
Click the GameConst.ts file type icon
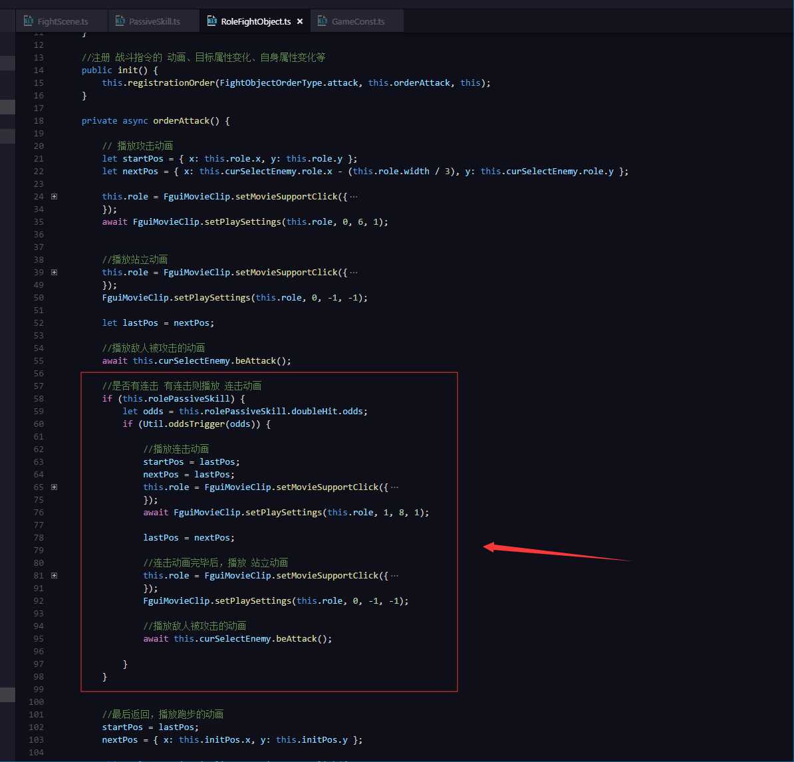tap(322, 21)
